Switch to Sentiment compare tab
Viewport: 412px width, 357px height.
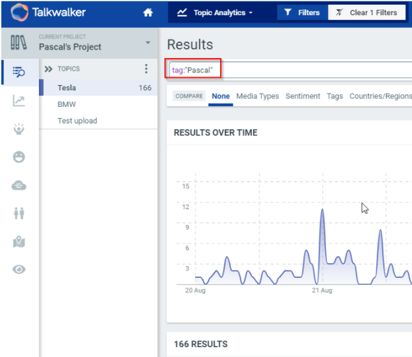coord(303,96)
